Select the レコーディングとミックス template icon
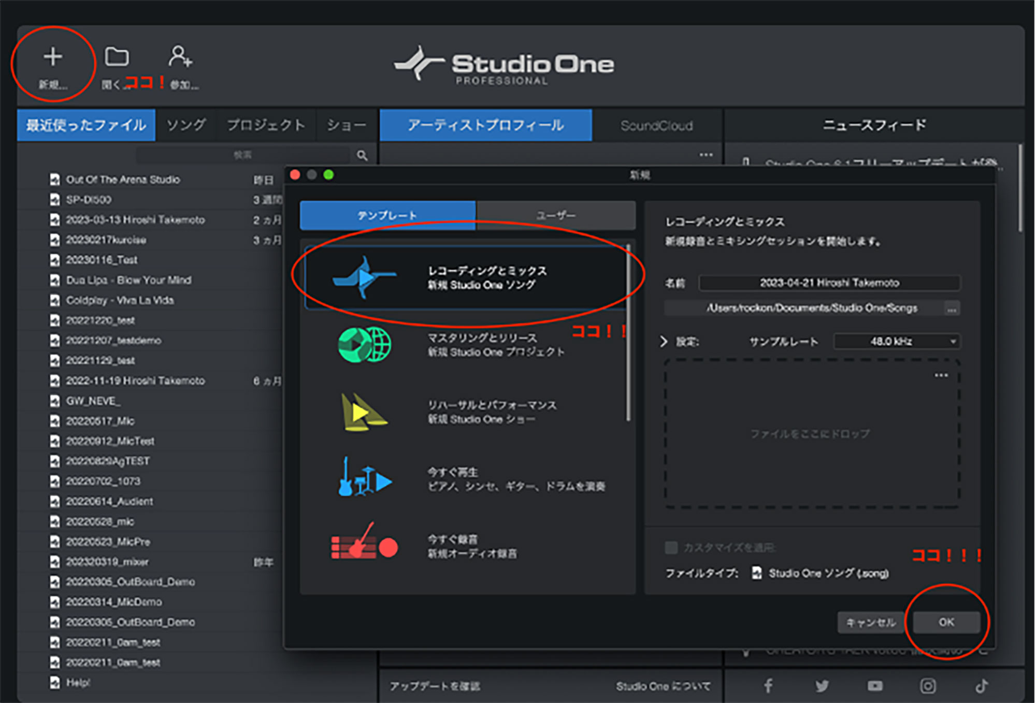The height and width of the screenshot is (703, 1036). (x=364, y=277)
